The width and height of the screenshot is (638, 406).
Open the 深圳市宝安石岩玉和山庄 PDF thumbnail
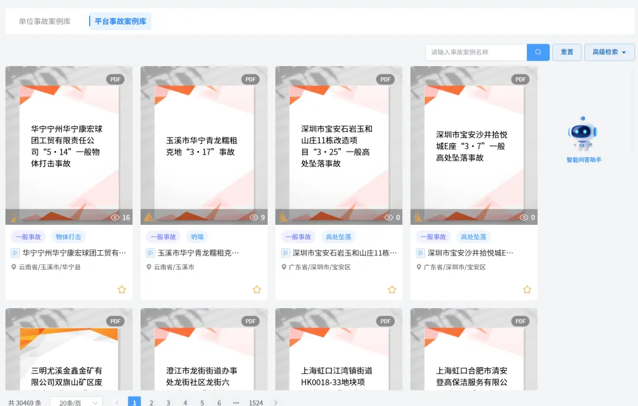(x=339, y=146)
